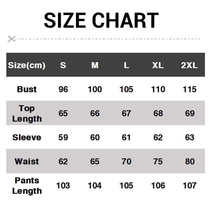211x211 pixels.
Task: Select the Bust row label
Action: click(x=27, y=89)
